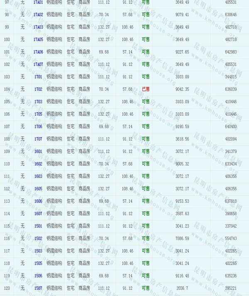Click room number 1705

pos(38,114)
